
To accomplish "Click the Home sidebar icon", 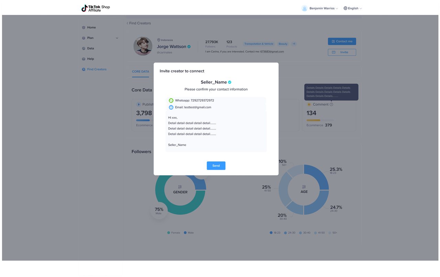I will click(84, 28).
